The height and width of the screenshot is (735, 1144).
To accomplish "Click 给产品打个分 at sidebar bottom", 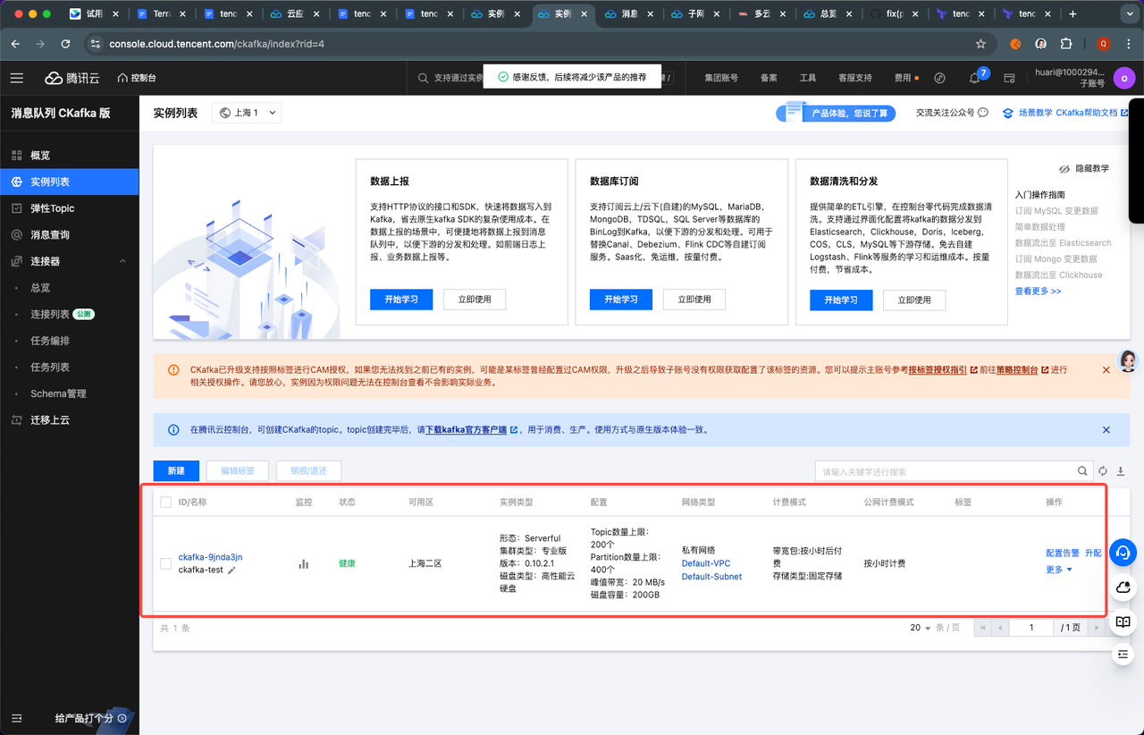I will pyautogui.click(x=89, y=718).
